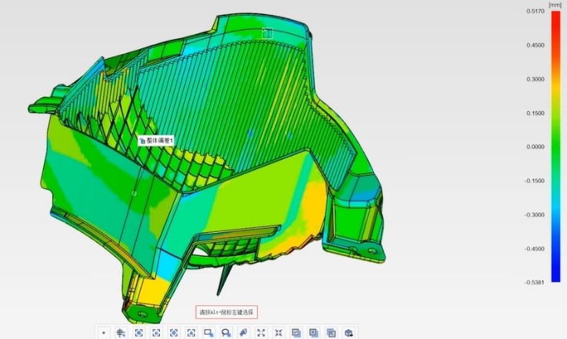Click the expand arrows fit-view icon
This screenshot has width=567, height=339.
pos(261,333)
